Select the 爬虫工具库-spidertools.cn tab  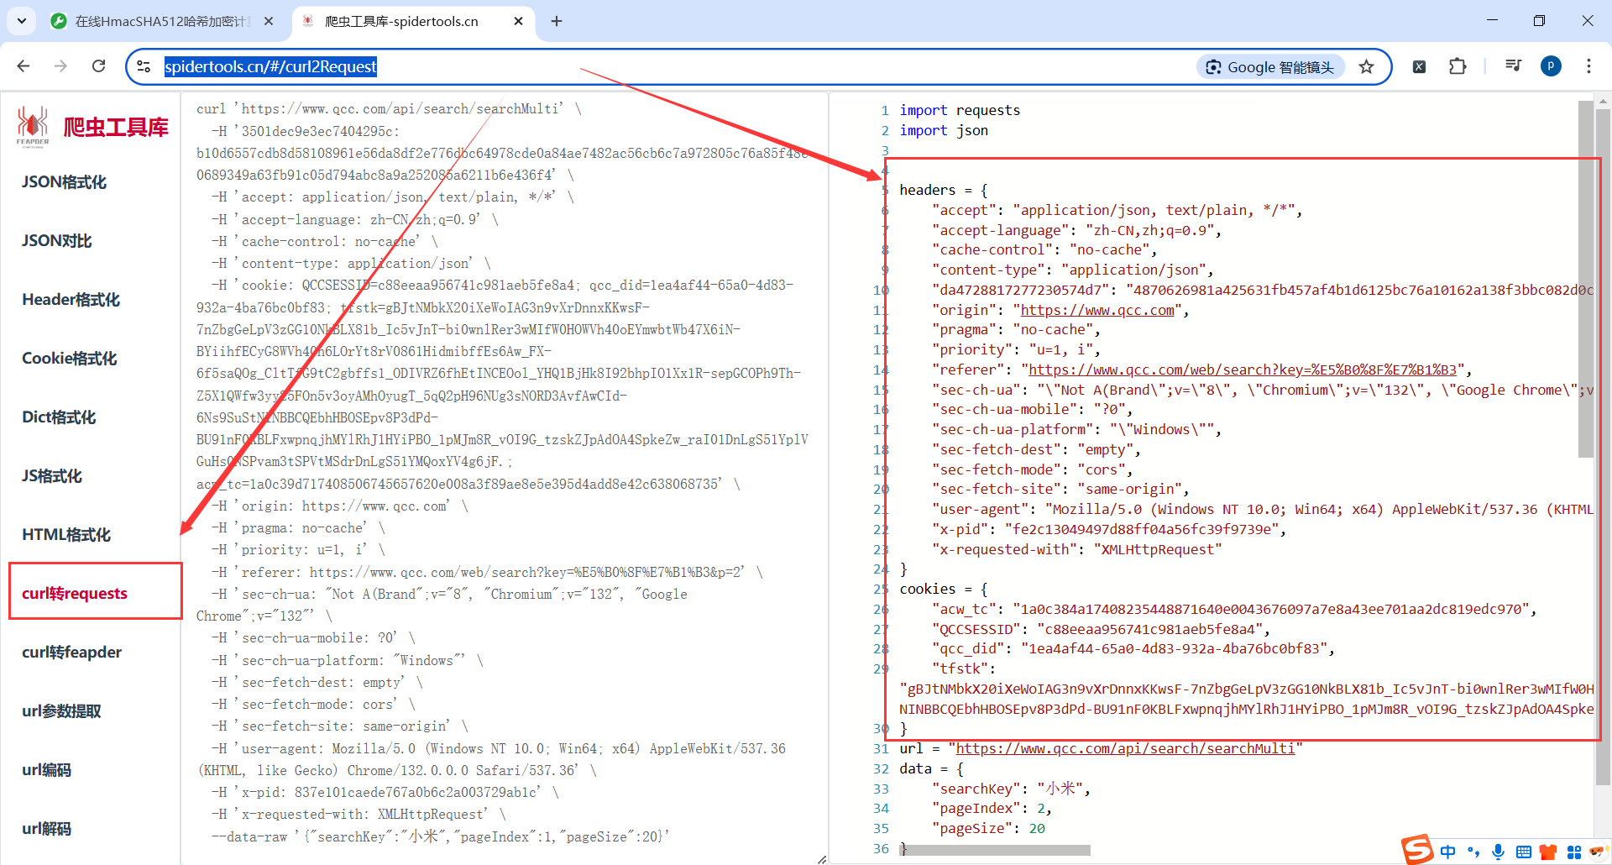pyautogui.click(x=401, y=21)
